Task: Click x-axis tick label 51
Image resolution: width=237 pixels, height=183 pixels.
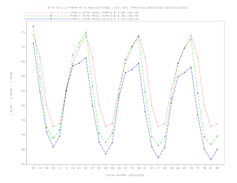Action: tap(145, 168)
